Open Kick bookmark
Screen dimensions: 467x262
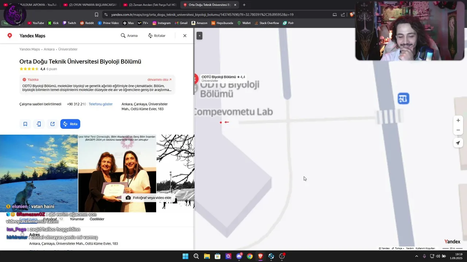coord(53,23)
